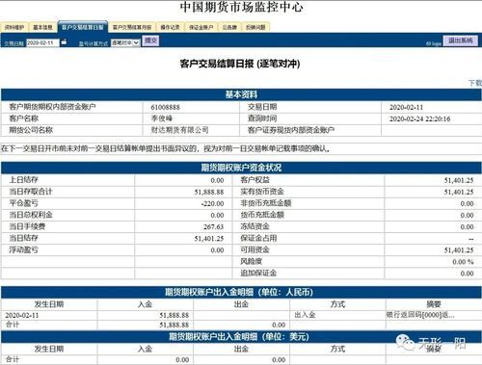Click the 银行返回码[0000] summary cell
The image size is (482, 365).
[x=420, y=315]
